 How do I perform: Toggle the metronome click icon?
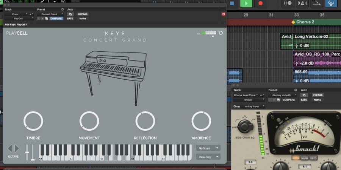point(302,3)
